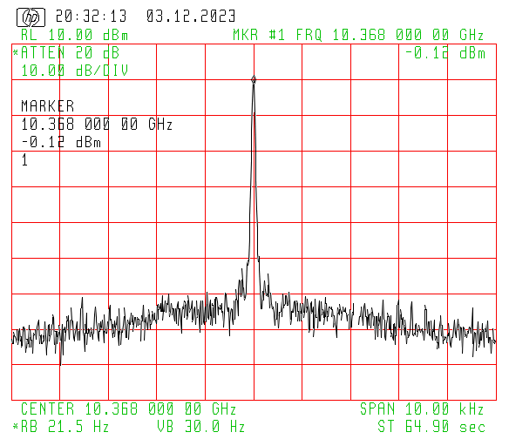Click the asterisk beside RB
The width and height of the screenshot is (509, 439).
coord(16,426)
